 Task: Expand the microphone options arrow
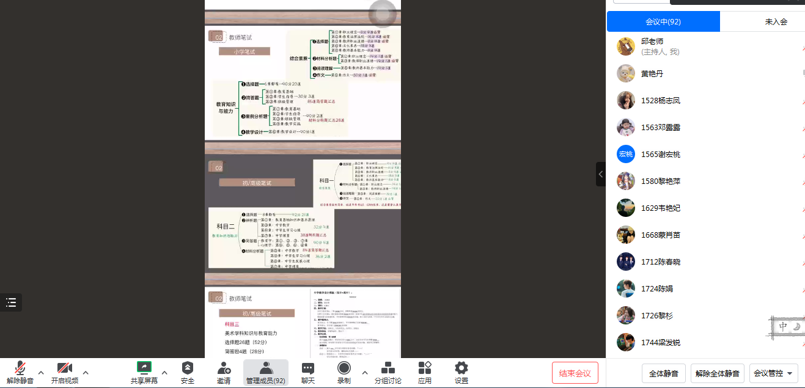click(41, 372)
